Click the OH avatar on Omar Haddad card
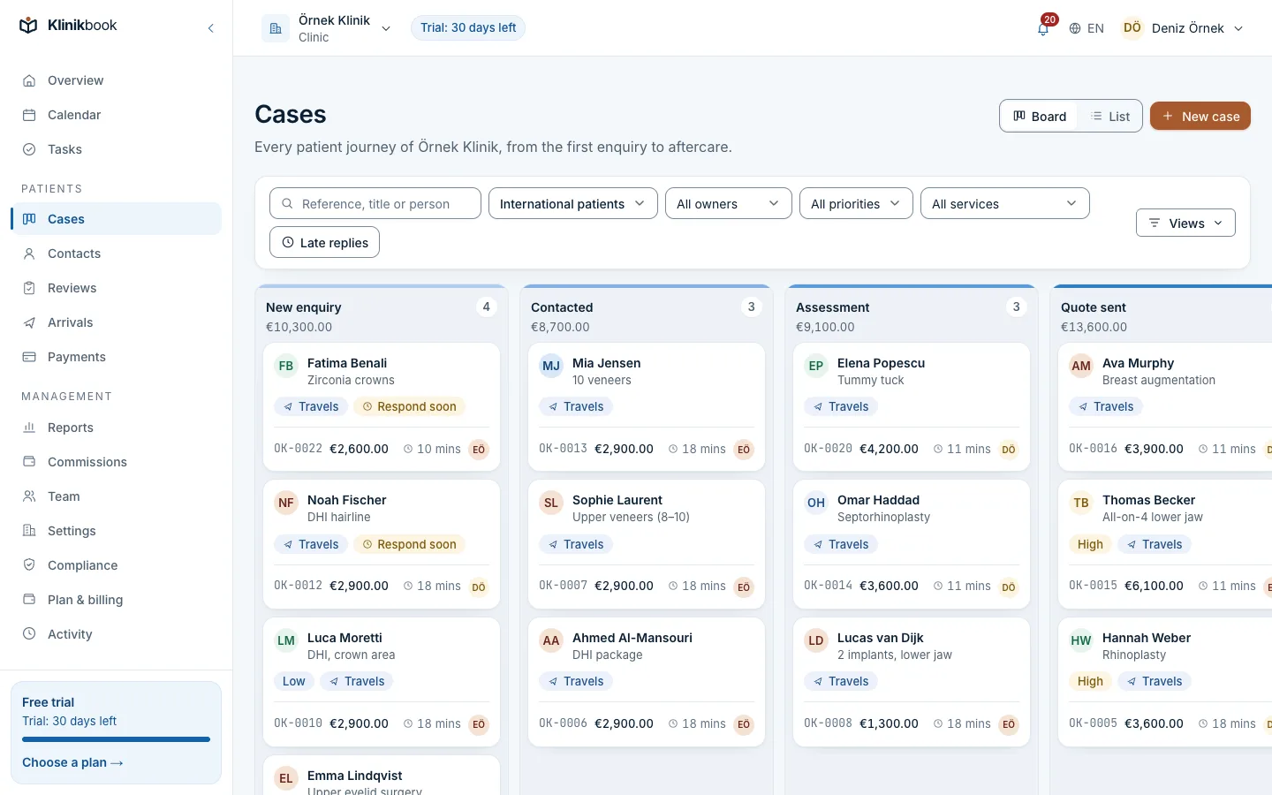 pyautogui.click(x=816, y=503)
